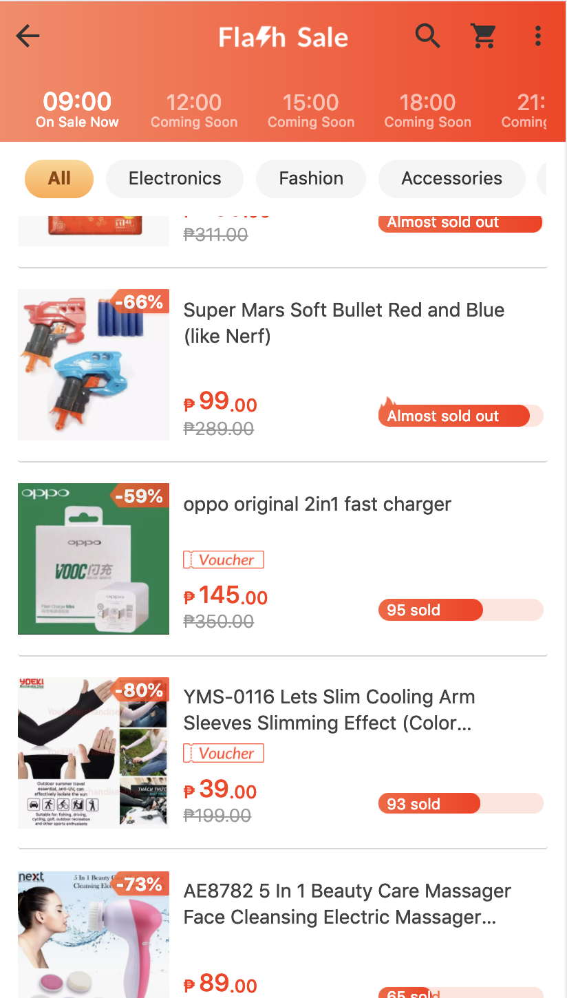Screen dimensions: 567x998
Task: Tap the 95 sold progress bar
Action: pos(460,610)
